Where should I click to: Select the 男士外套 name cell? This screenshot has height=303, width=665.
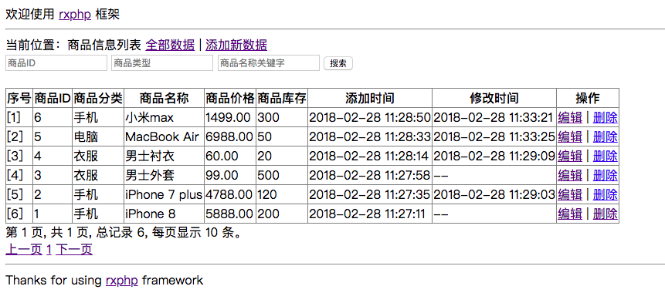point(165,175)
